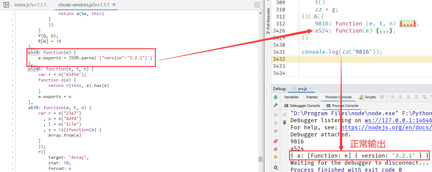This screenshot has width=432, height=172.
Task: Expand the folded 9816 function body
Action: tap(408, 24)
